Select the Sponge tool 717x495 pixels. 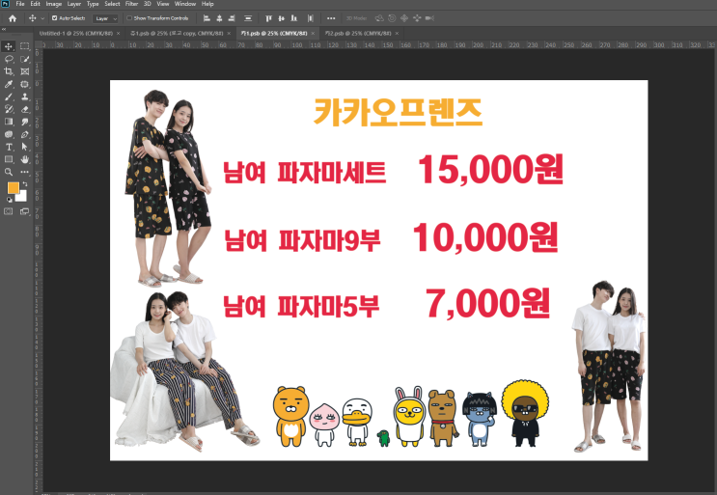pyautogui.click(x=9, y=134)
